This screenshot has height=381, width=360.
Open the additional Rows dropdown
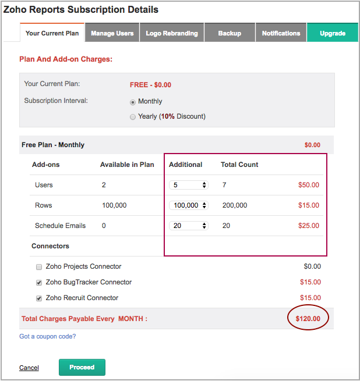coord(188,205)
